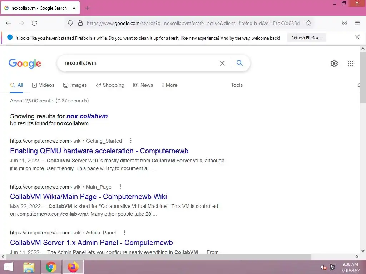Viewport: 366px width, 274px height.
Task: Click the horizontal scrollbar left arrow
Action: tap(3, 257)
